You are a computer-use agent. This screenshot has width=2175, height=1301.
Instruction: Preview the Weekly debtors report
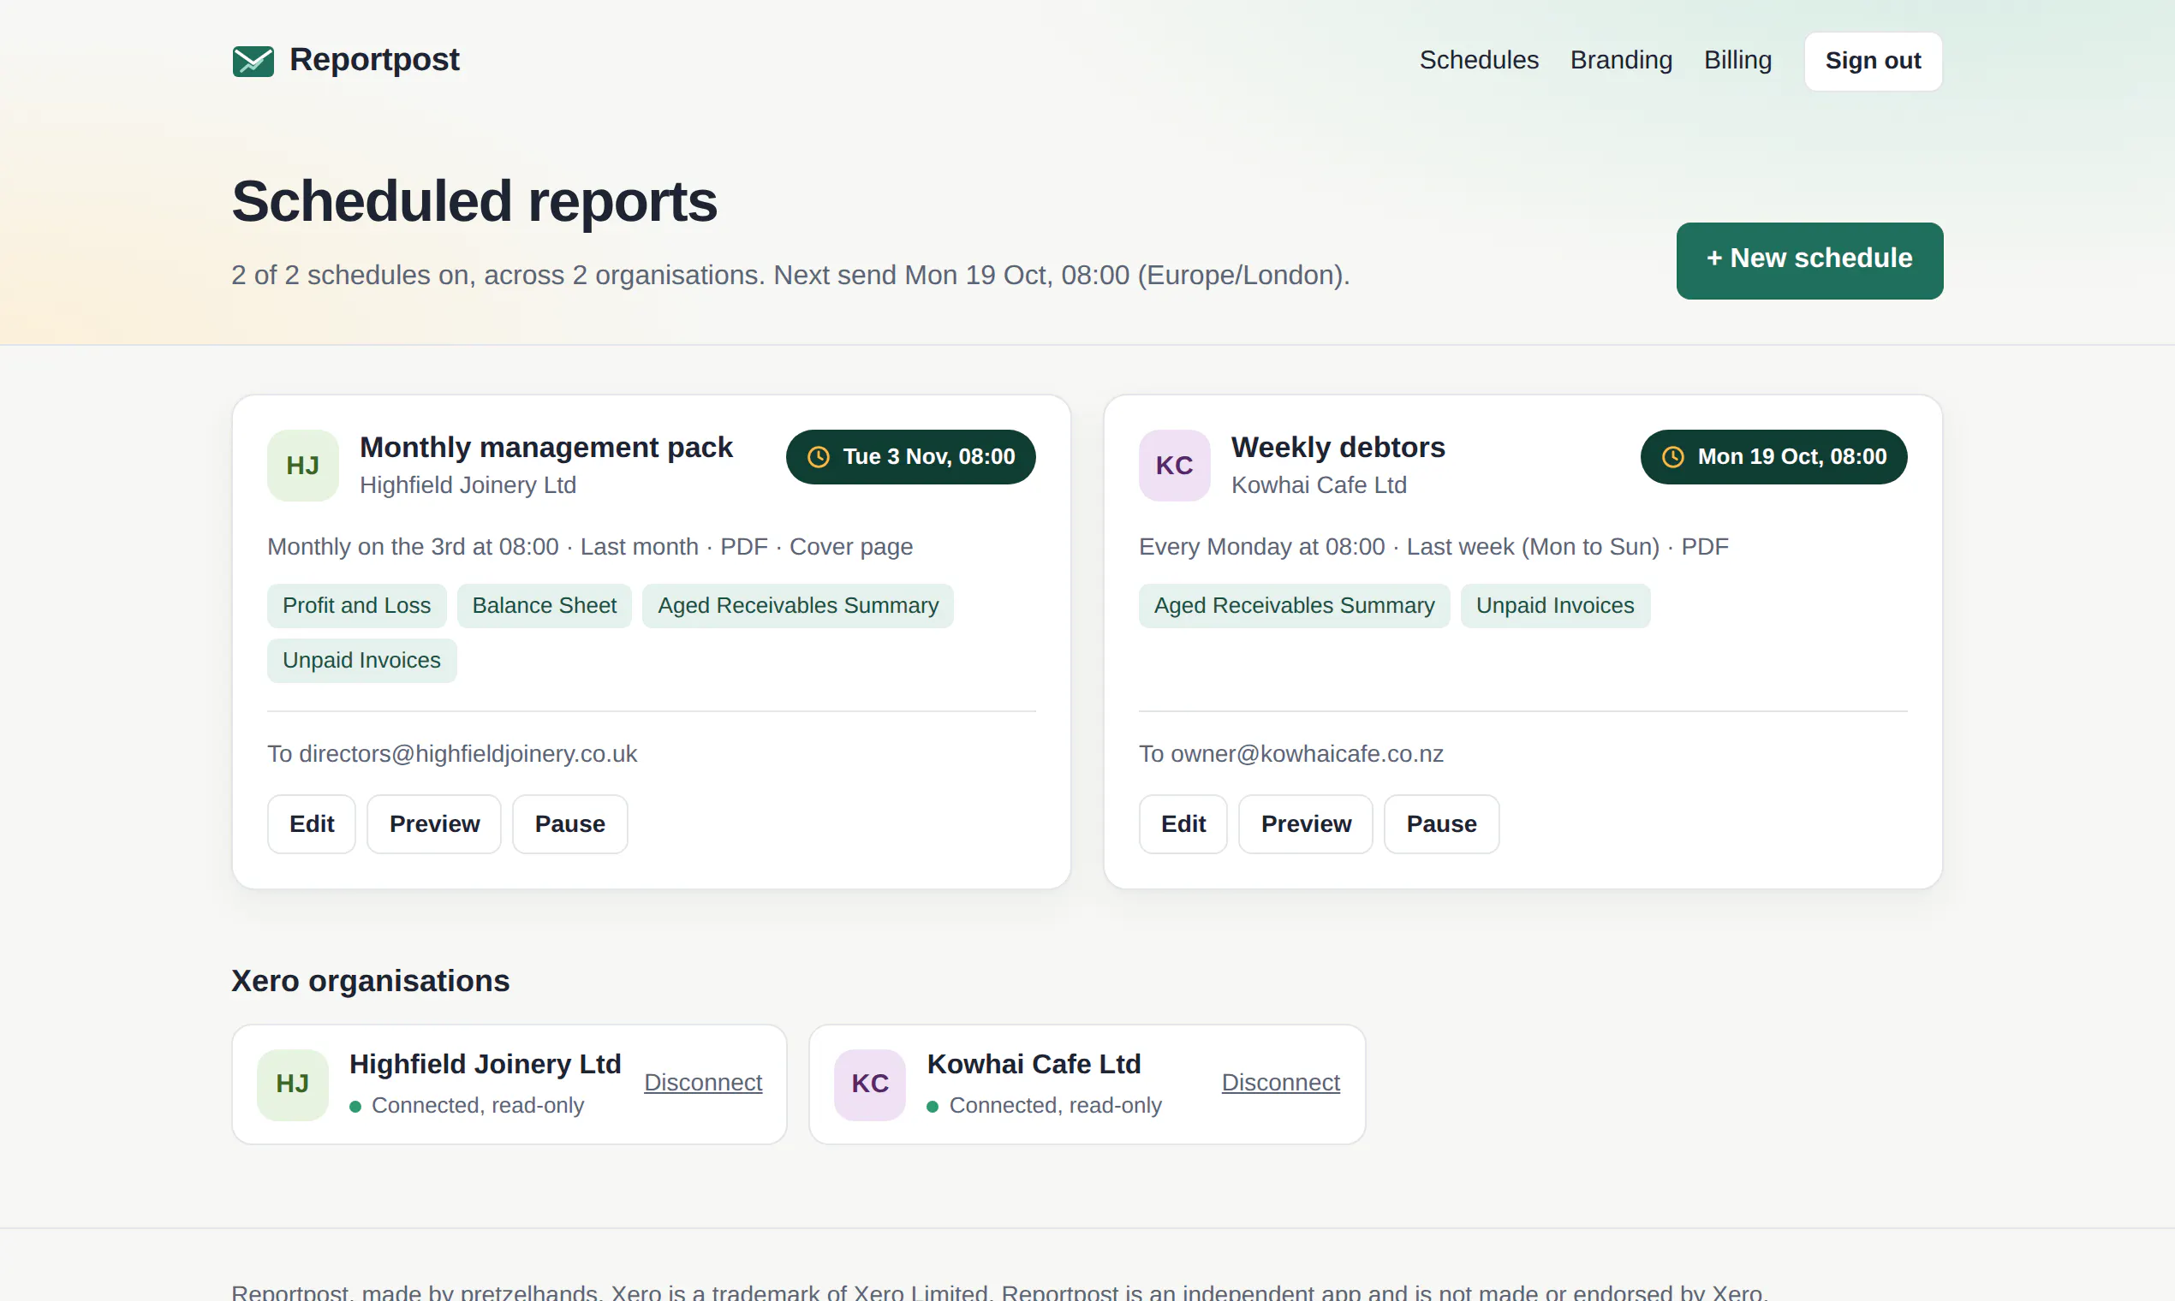pyautogui.click(x=1306, y=824)
